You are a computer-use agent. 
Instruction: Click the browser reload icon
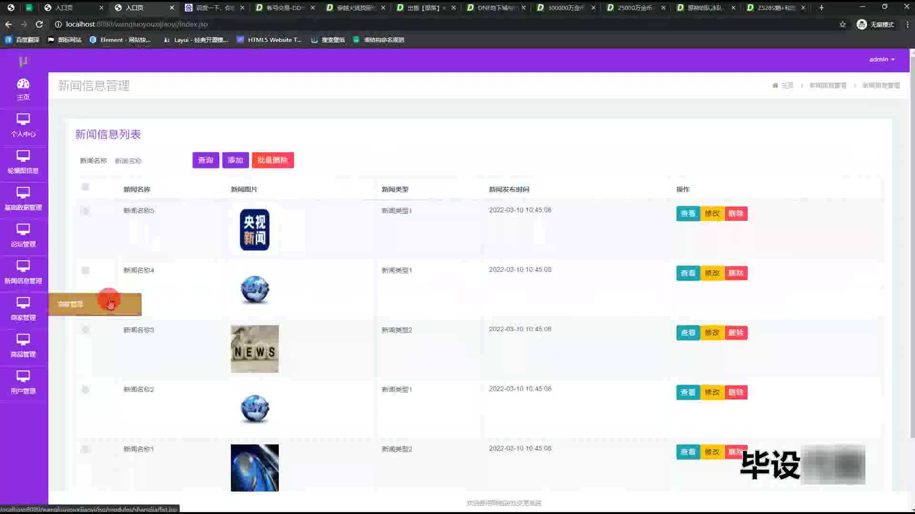(39, 24)
